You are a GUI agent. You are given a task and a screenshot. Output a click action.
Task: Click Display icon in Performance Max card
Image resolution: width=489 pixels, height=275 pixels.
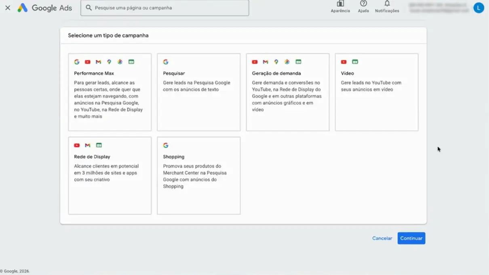[131, 62]
